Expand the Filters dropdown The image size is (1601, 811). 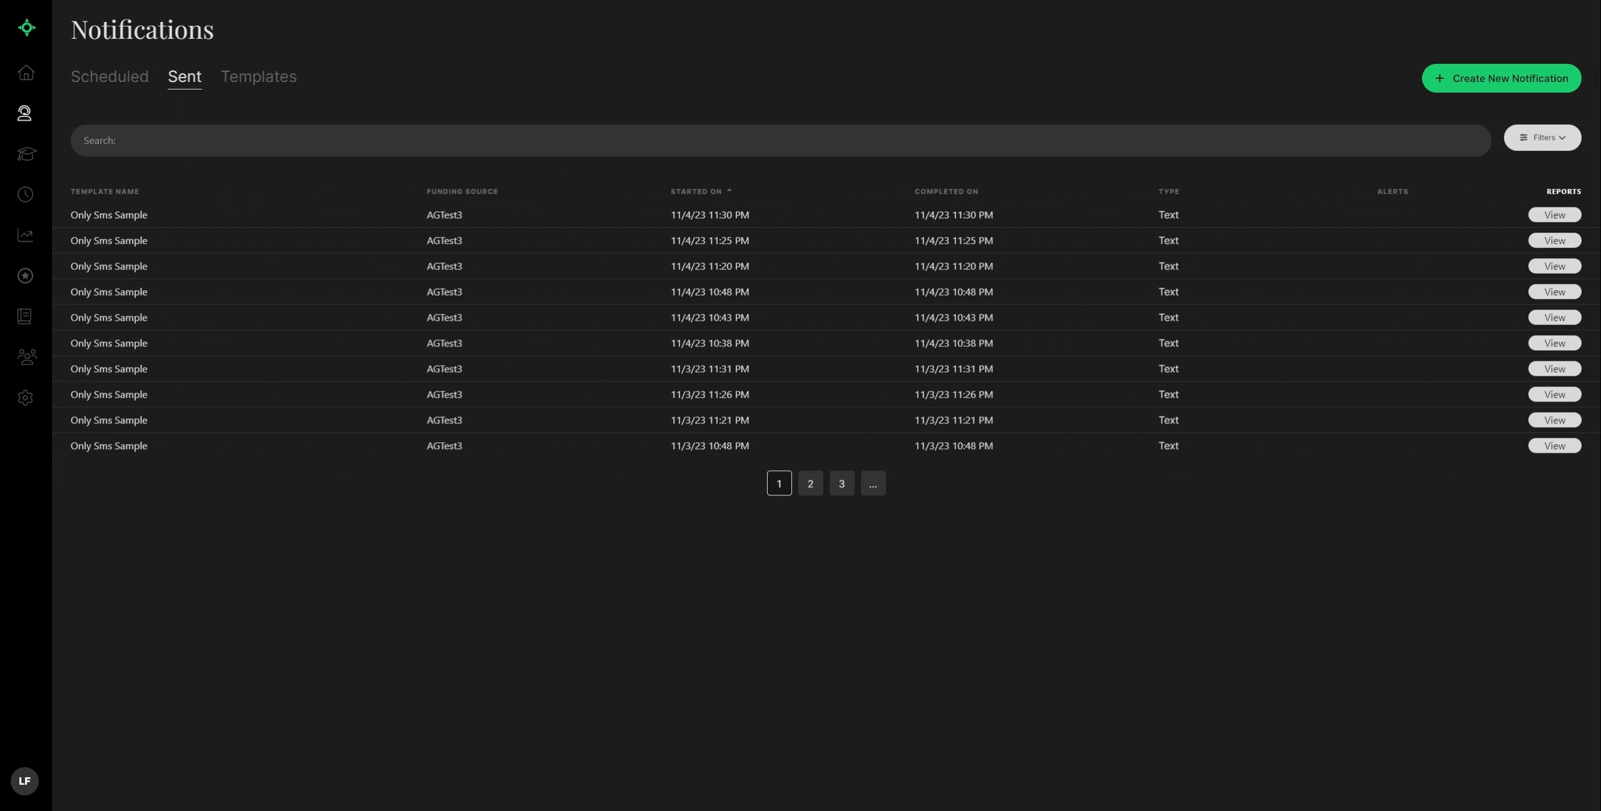click(x=1542, y=137)
